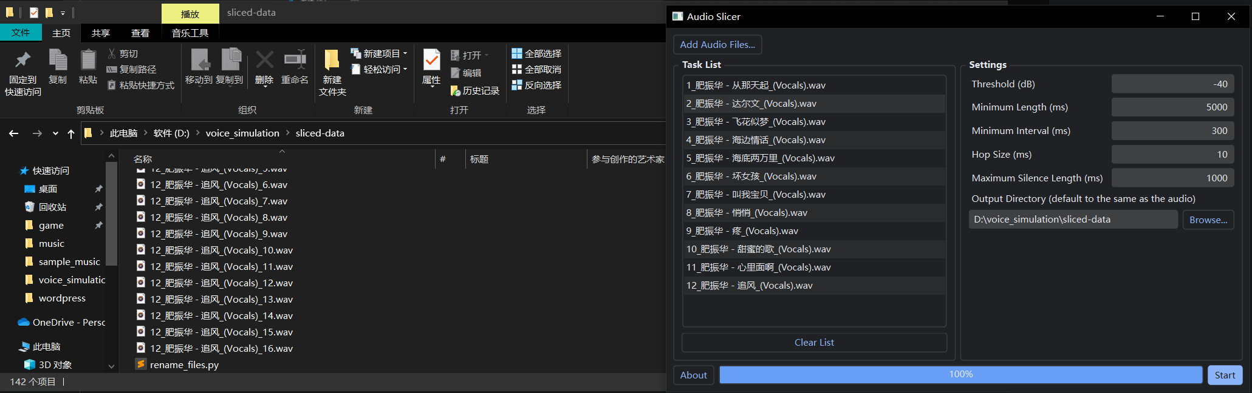Viewport: 1252px width, 393px height.
Task: Click the Add Audio Files button
Action: pos(717,44)
